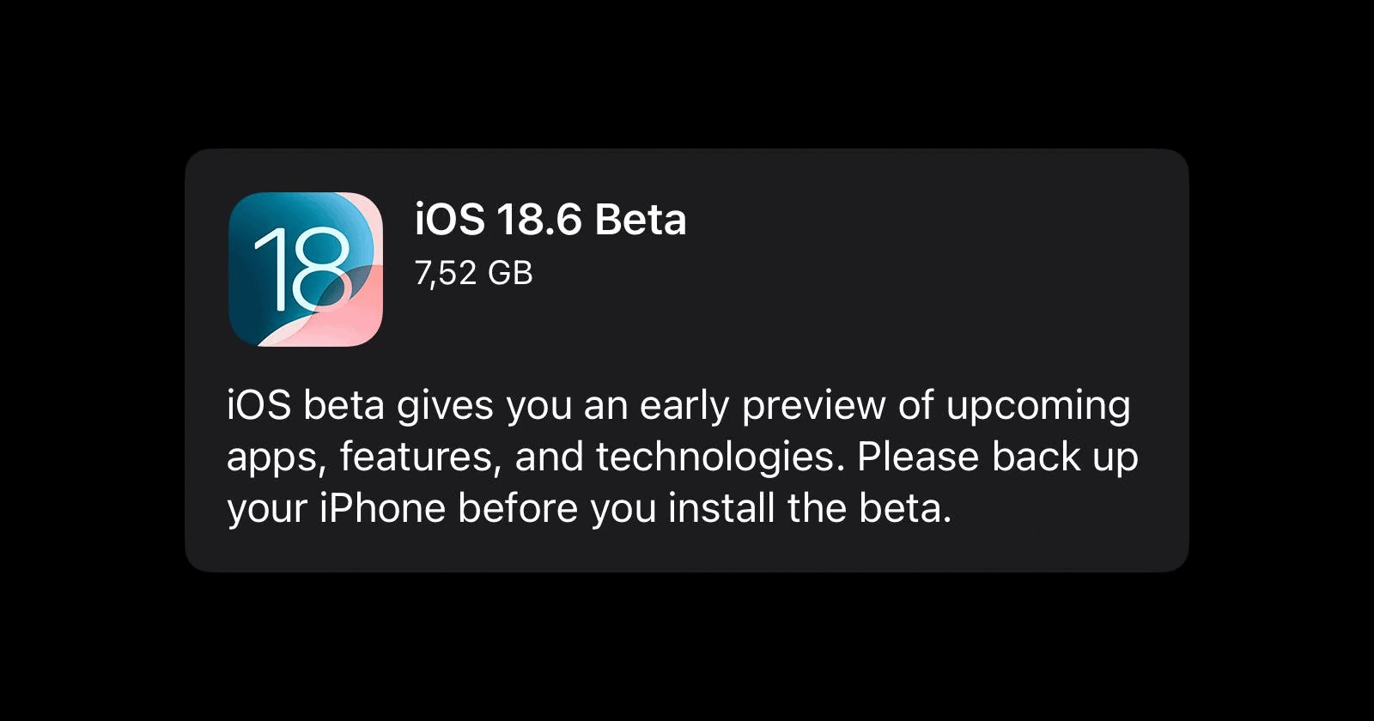Click the word iPhone in the description
1374x721 pixels.
382,508
